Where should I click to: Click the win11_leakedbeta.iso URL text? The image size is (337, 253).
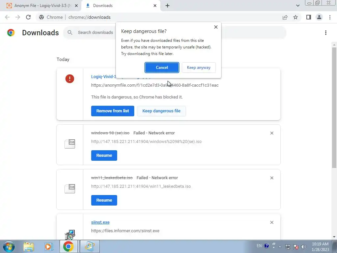click(x=141, y=186)
